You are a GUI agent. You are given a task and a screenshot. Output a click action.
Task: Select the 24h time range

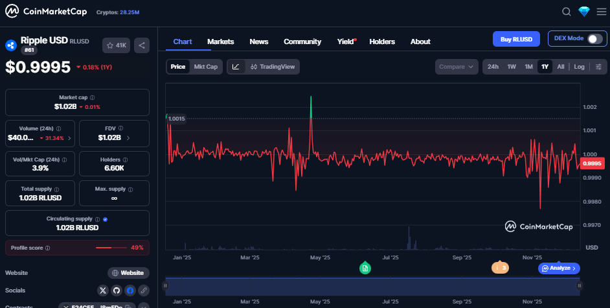pyautogui.click(x=493, y=67)
